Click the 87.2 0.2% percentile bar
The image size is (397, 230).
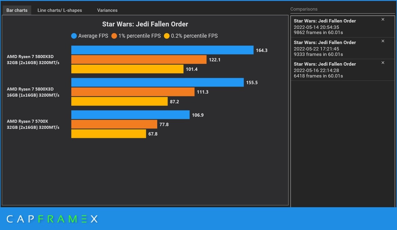click(120, 101)
